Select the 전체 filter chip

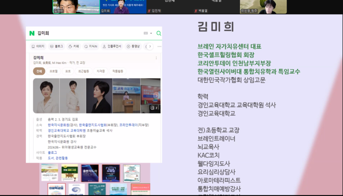(x=39, y=71)
